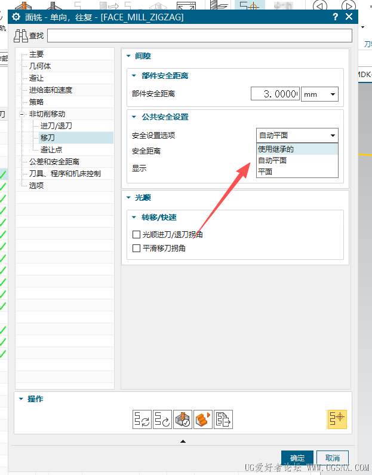Click the 取消 button

333,458
